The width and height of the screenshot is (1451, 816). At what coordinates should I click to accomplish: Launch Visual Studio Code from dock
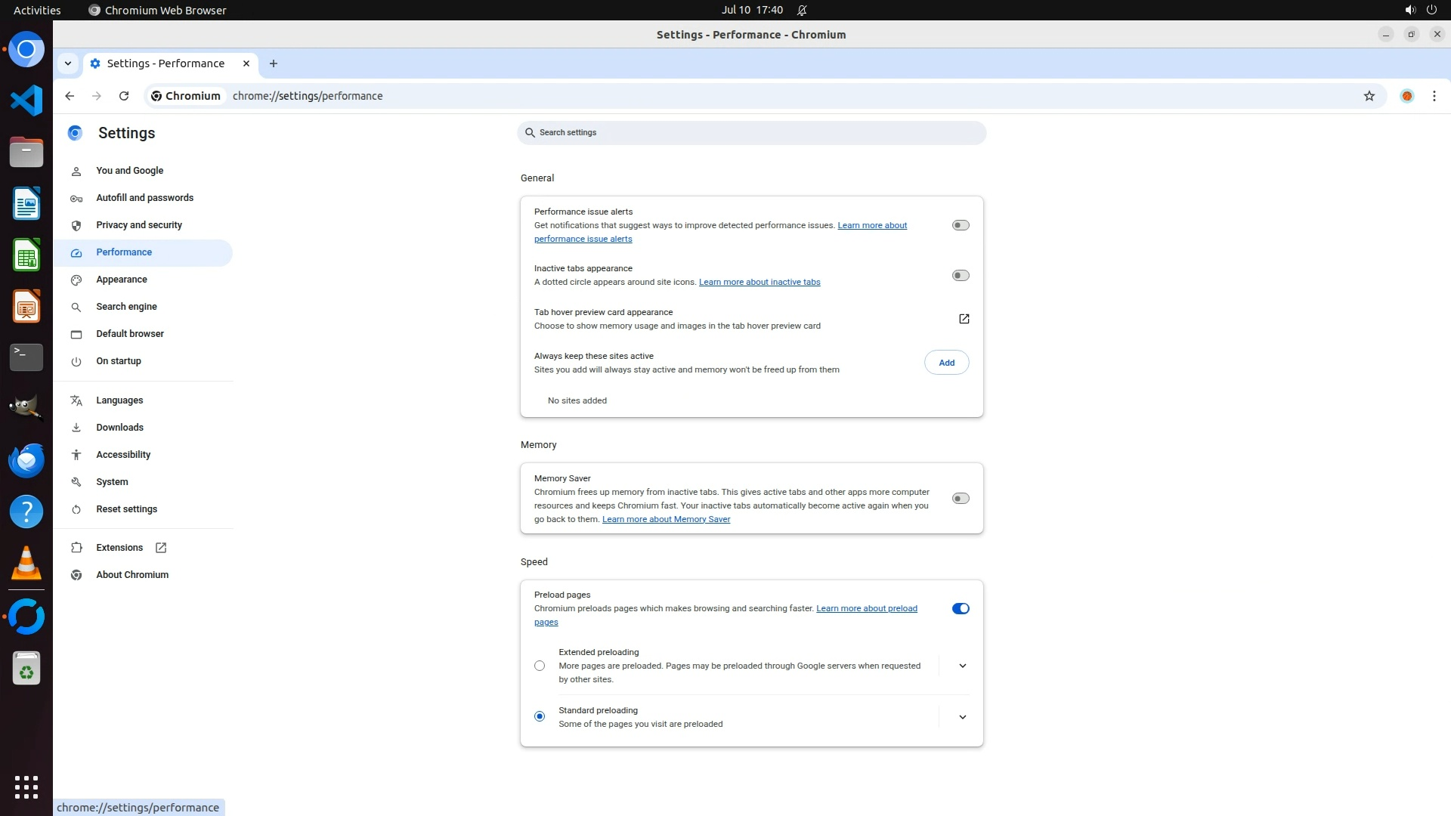pyautogui.click(x=26, y=100)
